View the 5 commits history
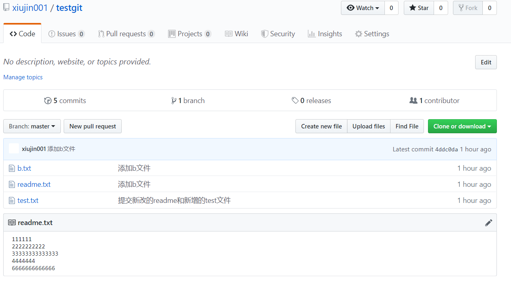 click(x=65, y=101)
